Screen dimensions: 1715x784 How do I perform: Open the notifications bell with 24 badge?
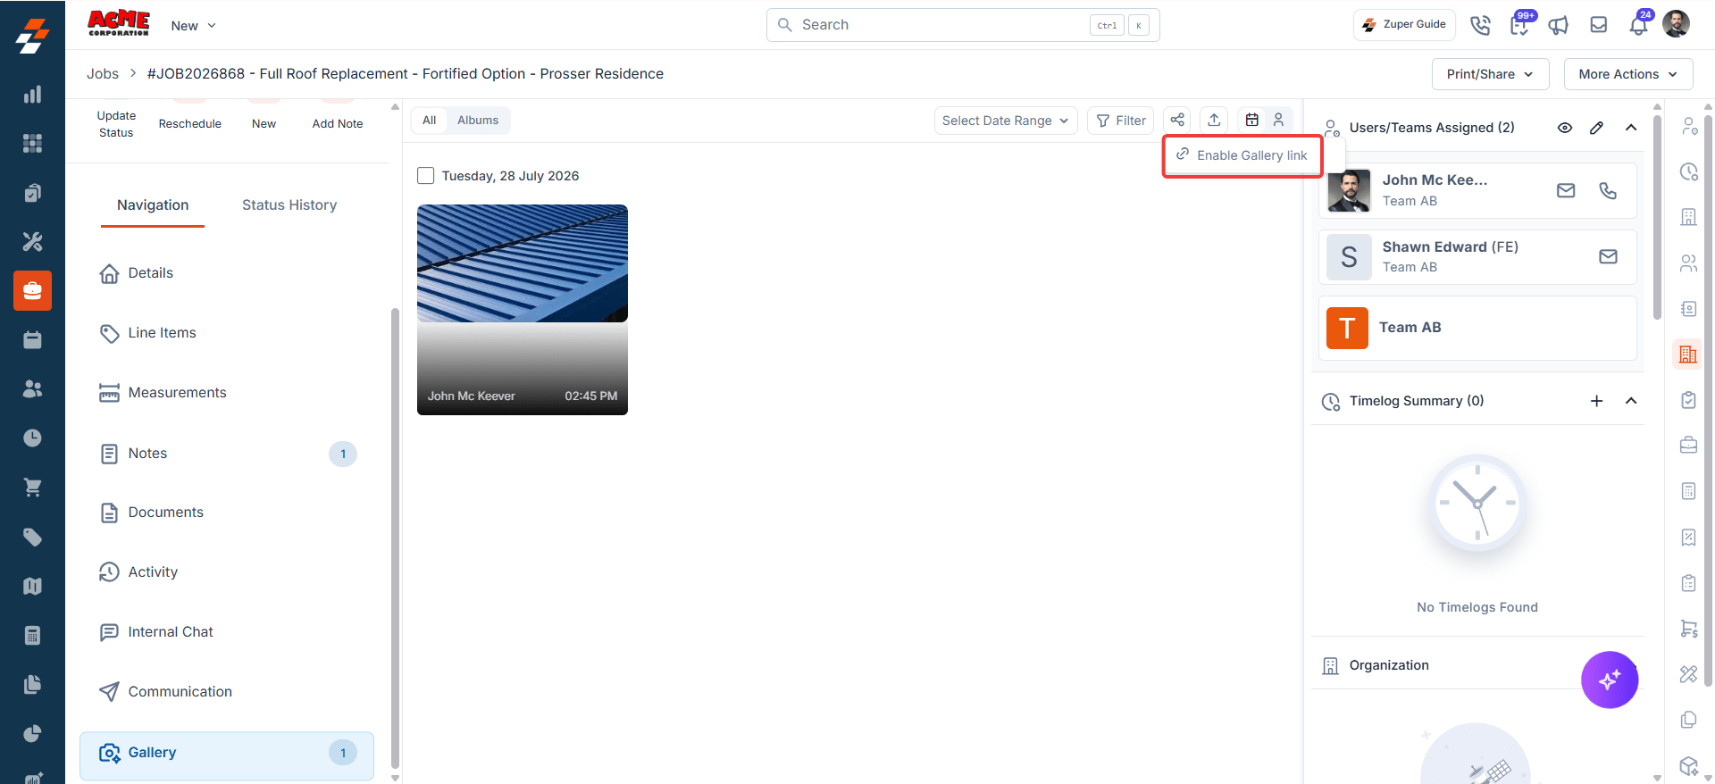click(1639, 24)
